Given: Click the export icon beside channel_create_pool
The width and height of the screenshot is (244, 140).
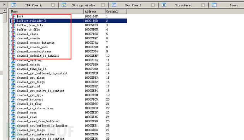Looking at the screenshot, I should (13, 47).
